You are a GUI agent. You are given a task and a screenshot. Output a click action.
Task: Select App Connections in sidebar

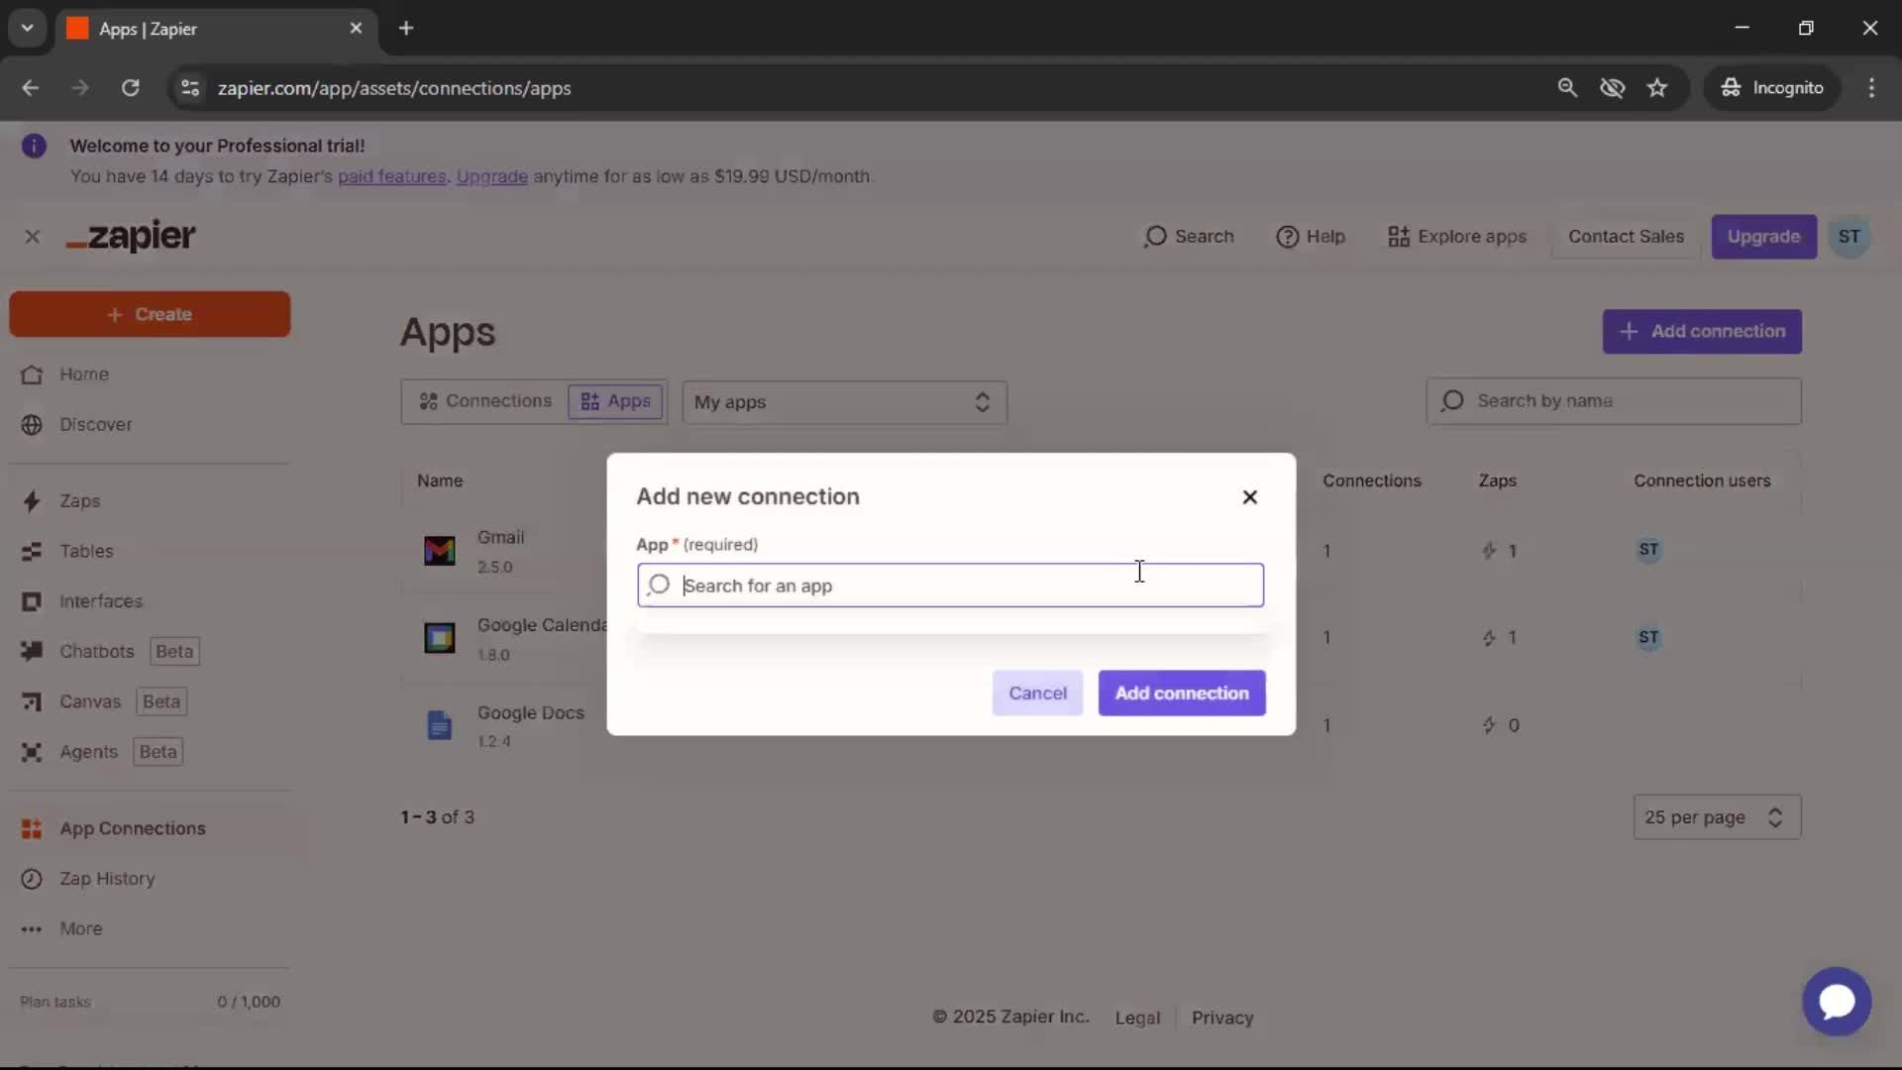click(133, 829)
